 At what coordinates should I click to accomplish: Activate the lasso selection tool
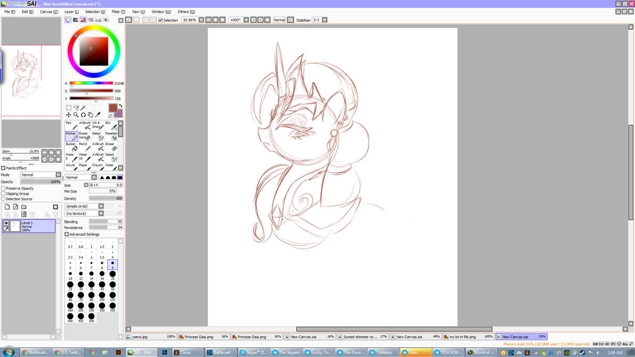[76, 108]
